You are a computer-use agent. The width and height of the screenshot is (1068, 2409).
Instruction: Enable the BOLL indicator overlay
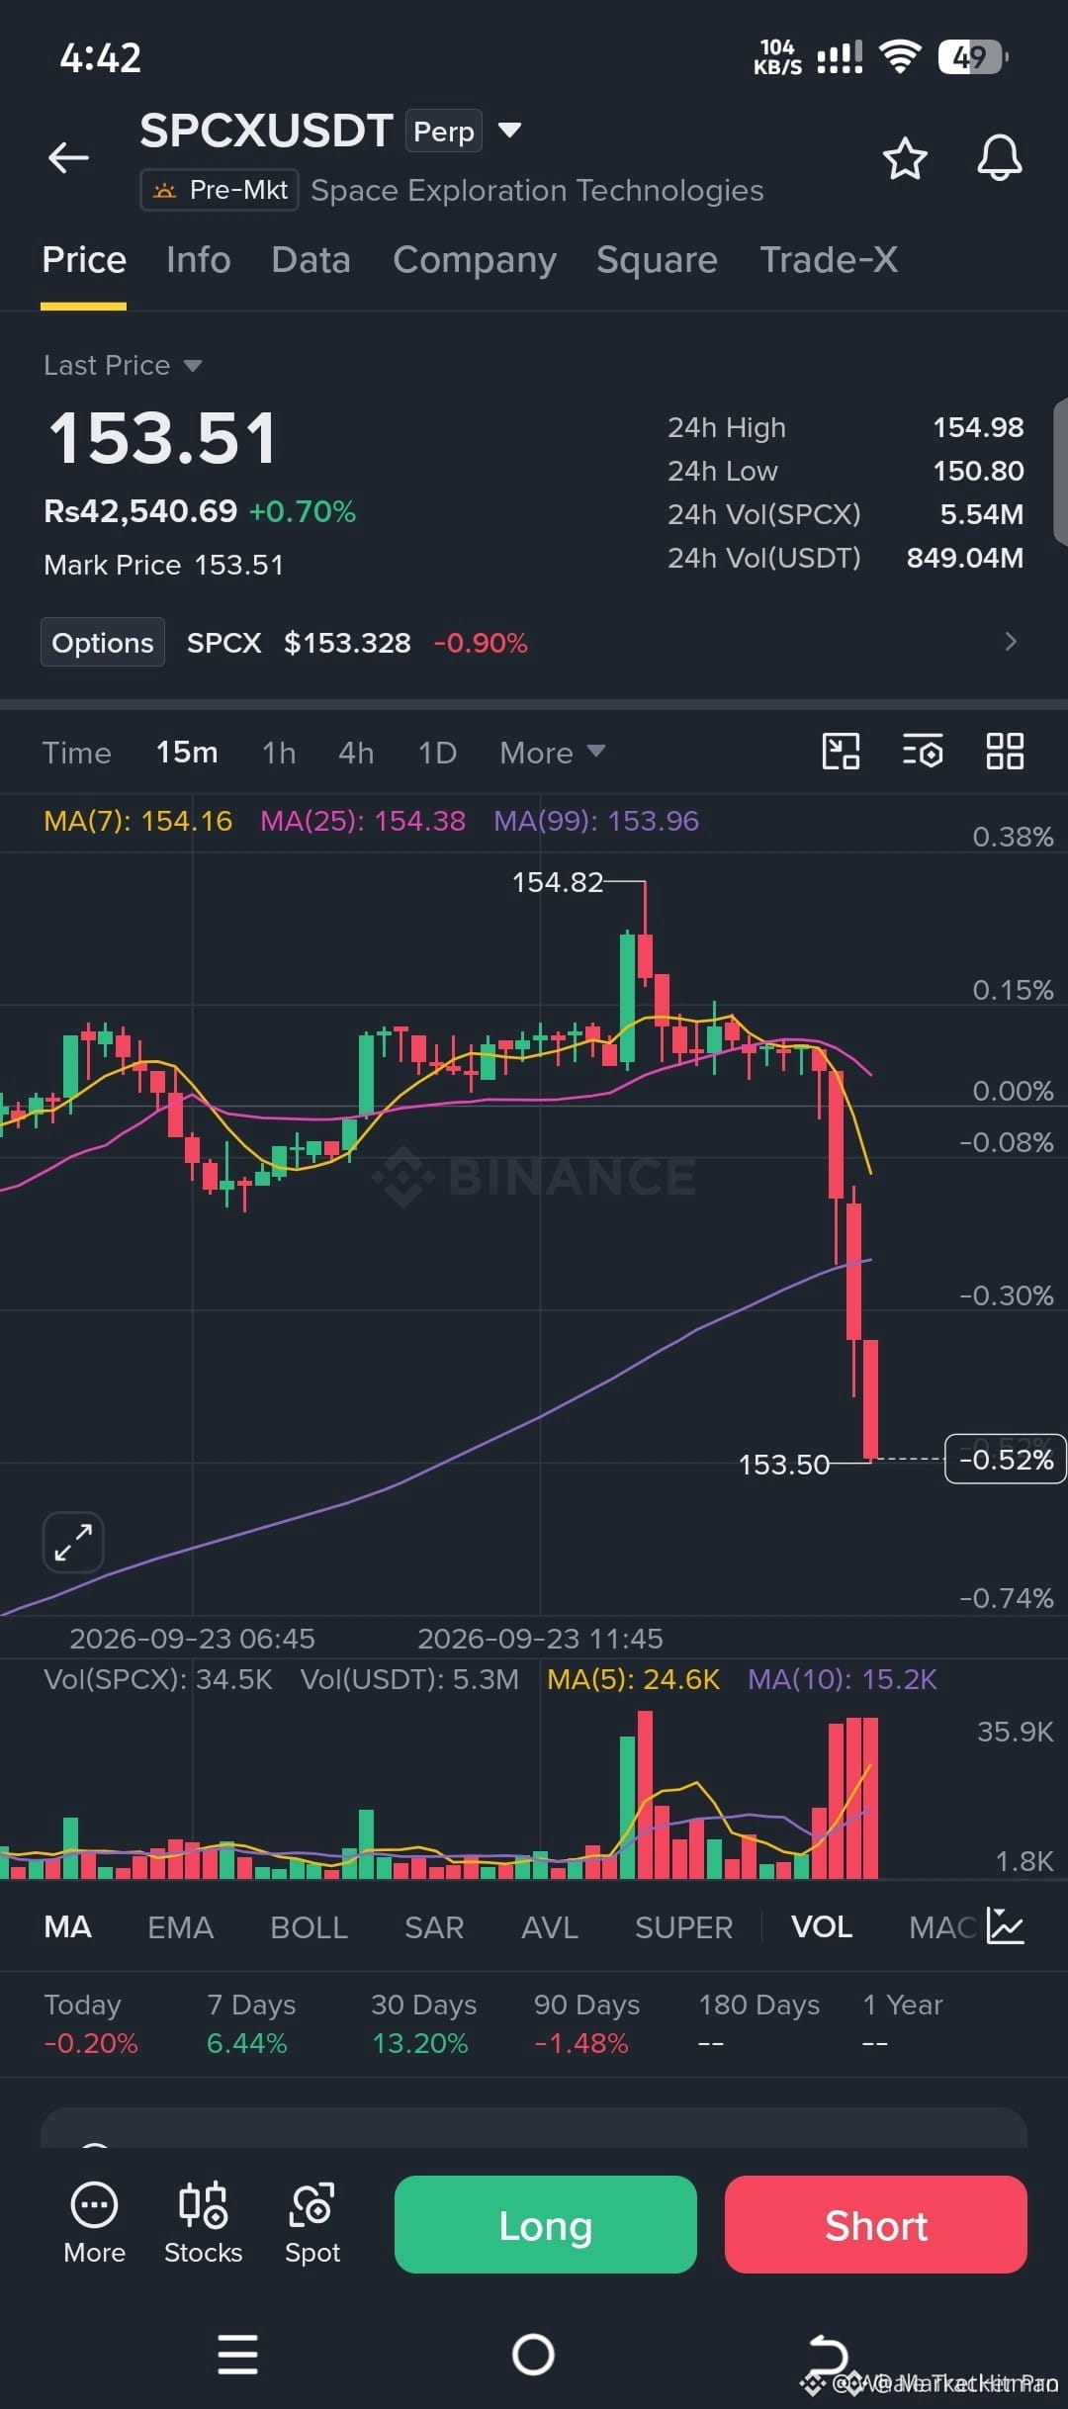point(309,1927)
